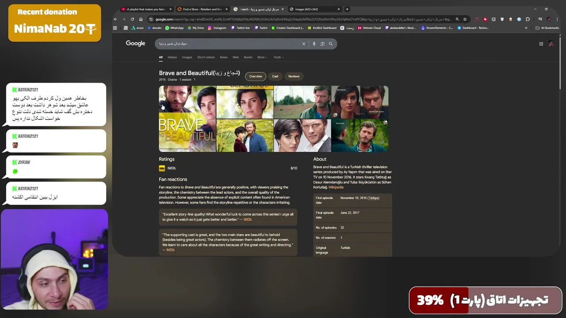Bookmark this page with the star icon
Viewport: 566px width, 318px height.
pos(465,19)
